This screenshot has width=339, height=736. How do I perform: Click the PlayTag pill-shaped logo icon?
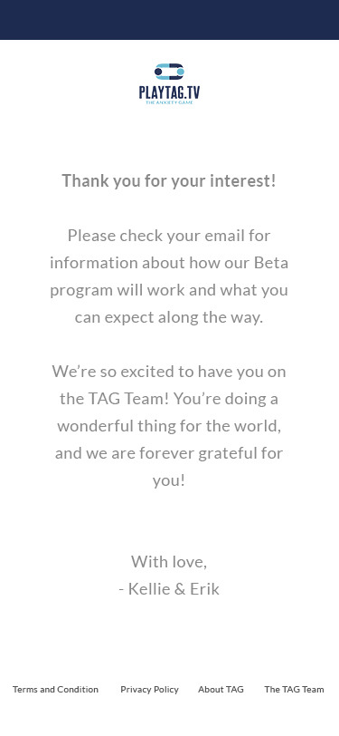(169, 72)
